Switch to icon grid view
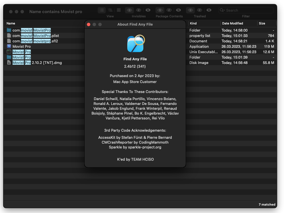This screenshot has width=284, height=213. point(119,10)
